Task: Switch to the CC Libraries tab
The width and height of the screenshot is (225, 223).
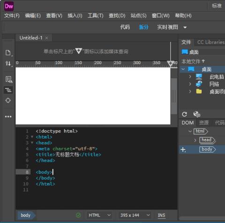Action: [x=210, y=42]
